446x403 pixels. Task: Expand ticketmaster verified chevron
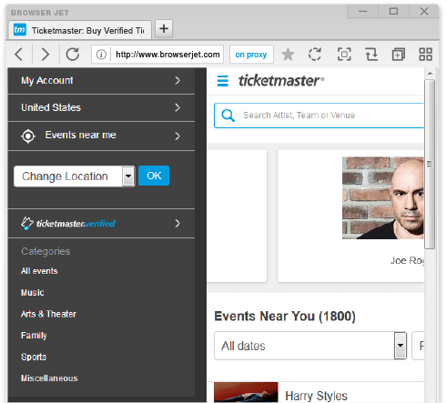(177, 224)
